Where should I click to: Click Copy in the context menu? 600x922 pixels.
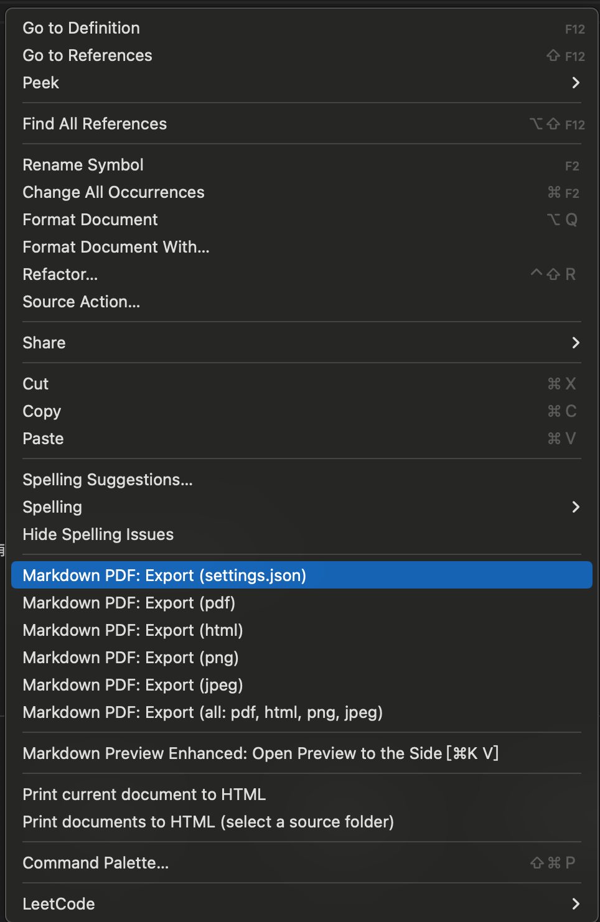pos(42,411)
